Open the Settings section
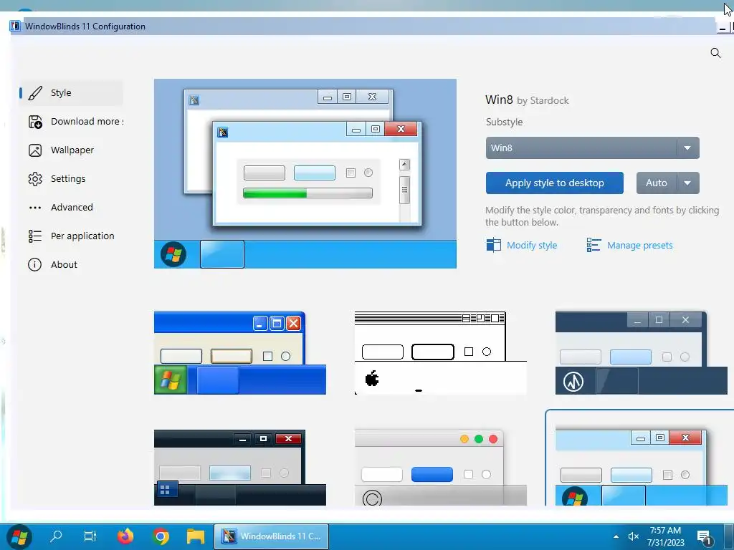This screenshot has height=550, width=734. pyautogui.click(x=68, y=178)
